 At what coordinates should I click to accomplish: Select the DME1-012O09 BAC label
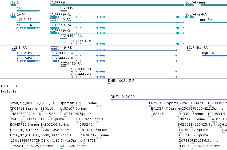(123, 97)
